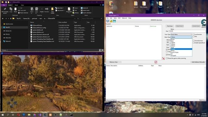The width and height of the screenshot is (208, 117).
Task: Open the Cheat Engine Table menu
Action: coord(115,18)
